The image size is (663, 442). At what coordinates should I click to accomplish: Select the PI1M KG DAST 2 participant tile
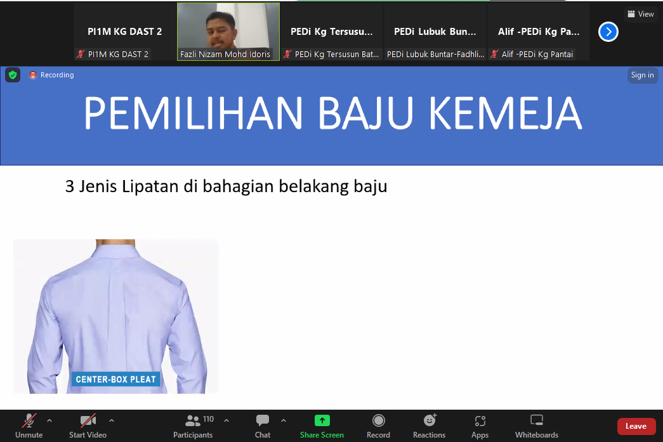coord(125,31)
